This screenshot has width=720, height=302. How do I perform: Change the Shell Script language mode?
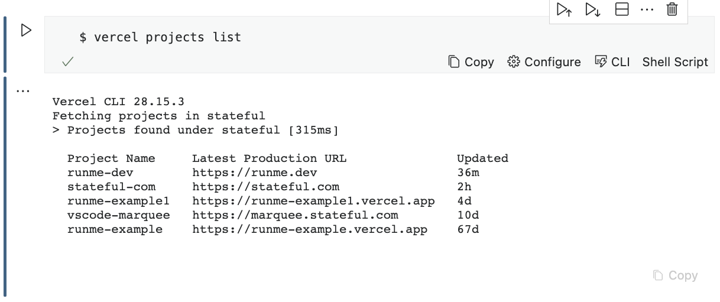pyautogui.click(x=675, y=62)
